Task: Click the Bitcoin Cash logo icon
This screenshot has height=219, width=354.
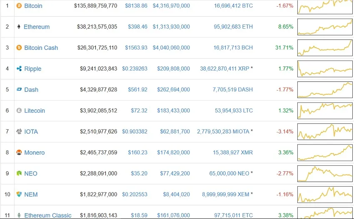Action: 19,47
